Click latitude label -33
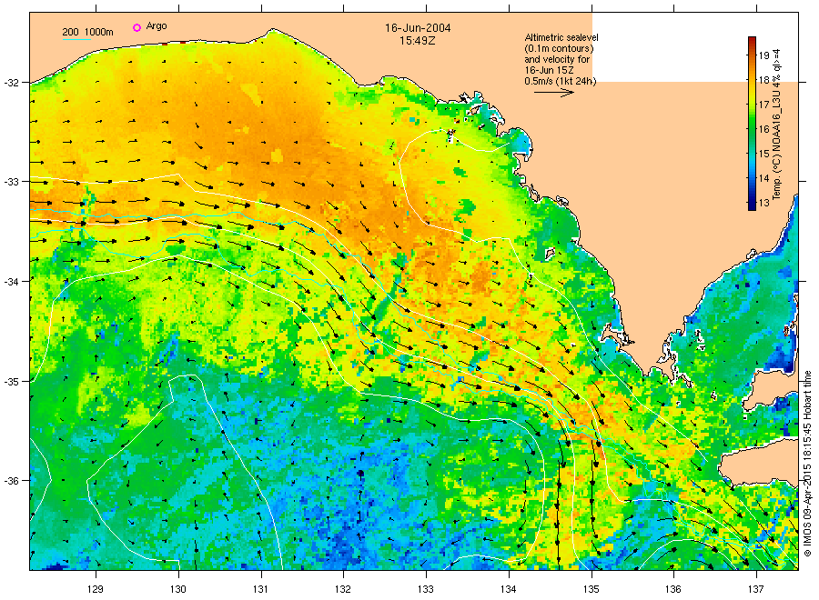 [x=11, y=182]
